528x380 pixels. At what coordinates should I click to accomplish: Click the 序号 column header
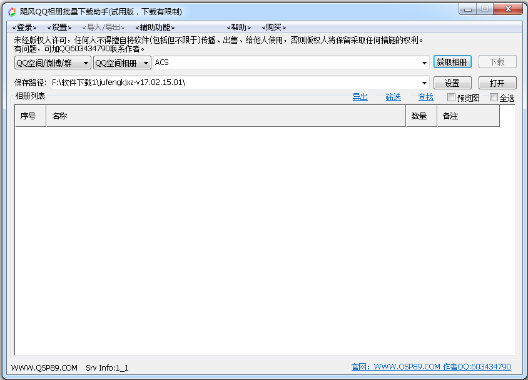(x=31, y=116)
